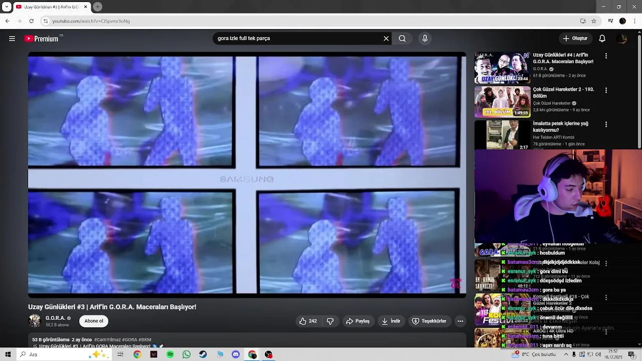Screen dimensions: 642x361
Task: Click Uzay Günlükleri #4 video title
Action: [x=563, y=58]
